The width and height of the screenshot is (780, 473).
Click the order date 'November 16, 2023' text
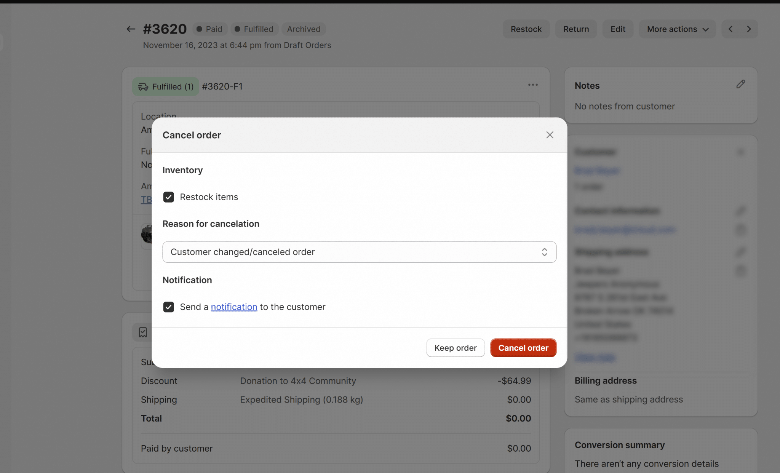[x=185, y=45]
